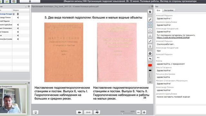Click the slide page number 28
This screenshot has height=116, width=206.
pos(145,98)
